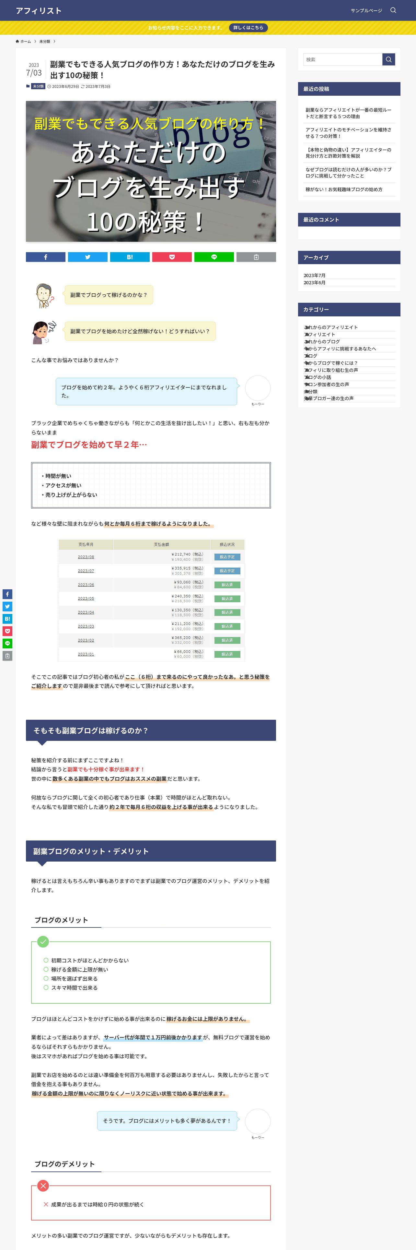416x1250 pixels.
Task: Click the first もーりー round avatar
Action: pos(258,388)
